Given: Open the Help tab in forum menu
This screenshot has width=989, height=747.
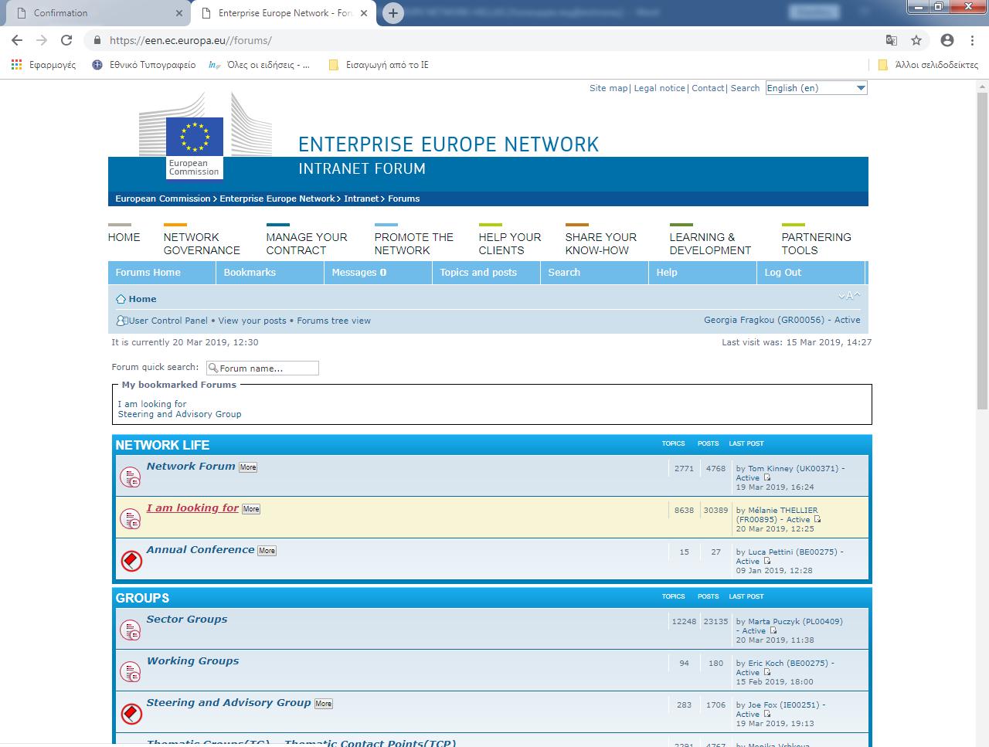Looking at the screenshot, I should (702, 273).
